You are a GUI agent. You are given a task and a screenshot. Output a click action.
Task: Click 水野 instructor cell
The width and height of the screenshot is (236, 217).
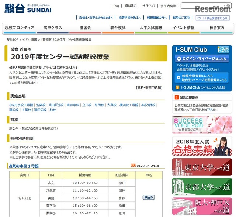tap(122, 198)
